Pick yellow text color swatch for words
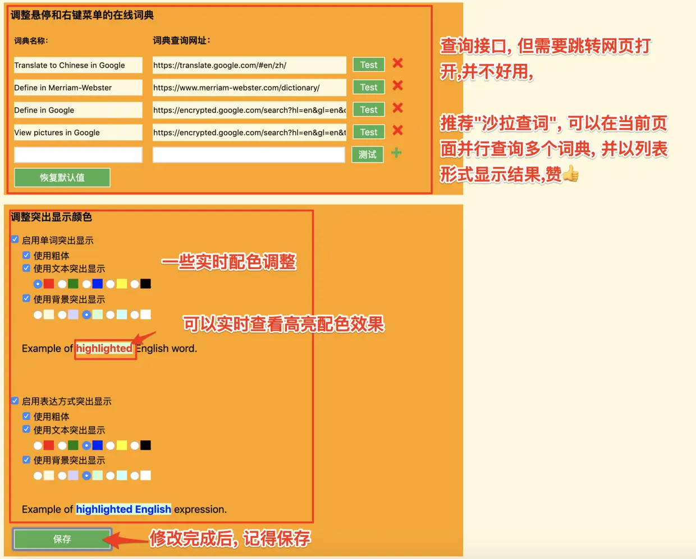Screen dimensions: 696x559 pos(111,284)
